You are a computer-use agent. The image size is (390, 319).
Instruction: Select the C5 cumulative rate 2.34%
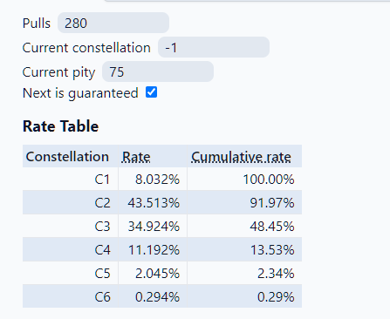pos(276,274)
